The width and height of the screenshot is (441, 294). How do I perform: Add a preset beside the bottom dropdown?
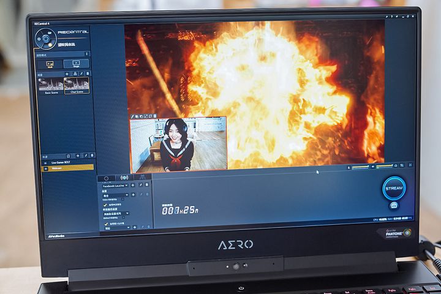tap(135, 227)
